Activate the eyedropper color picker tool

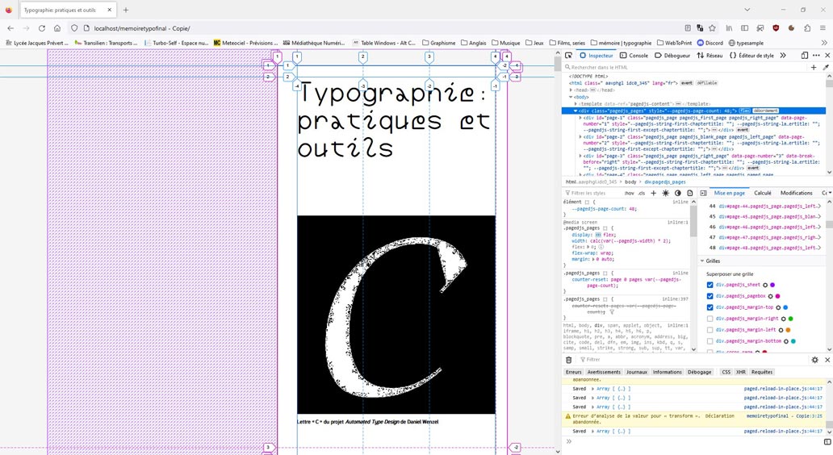pyautogui.click(x=826, y=68)
